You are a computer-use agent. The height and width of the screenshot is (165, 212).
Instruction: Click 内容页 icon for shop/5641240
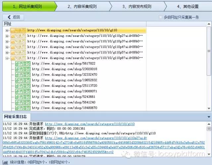click(23, 103)
